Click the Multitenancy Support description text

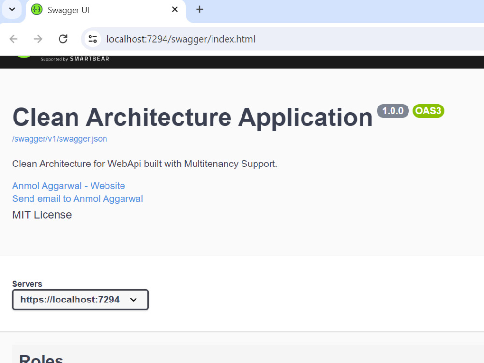pos(144,164)
